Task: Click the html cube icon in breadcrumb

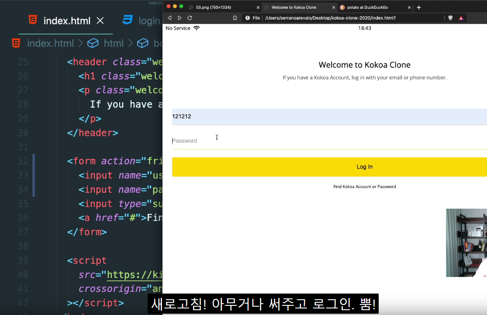Action: 93,43
